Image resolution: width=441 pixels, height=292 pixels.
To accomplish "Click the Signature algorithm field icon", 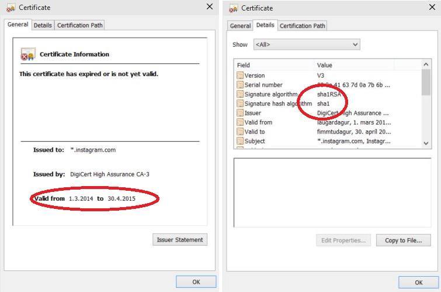I will pyautogui.click(x=240, y=94).
